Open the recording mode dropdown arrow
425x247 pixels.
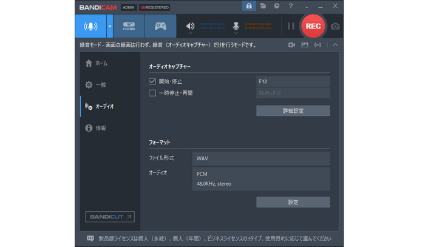[x=109, y=26]
